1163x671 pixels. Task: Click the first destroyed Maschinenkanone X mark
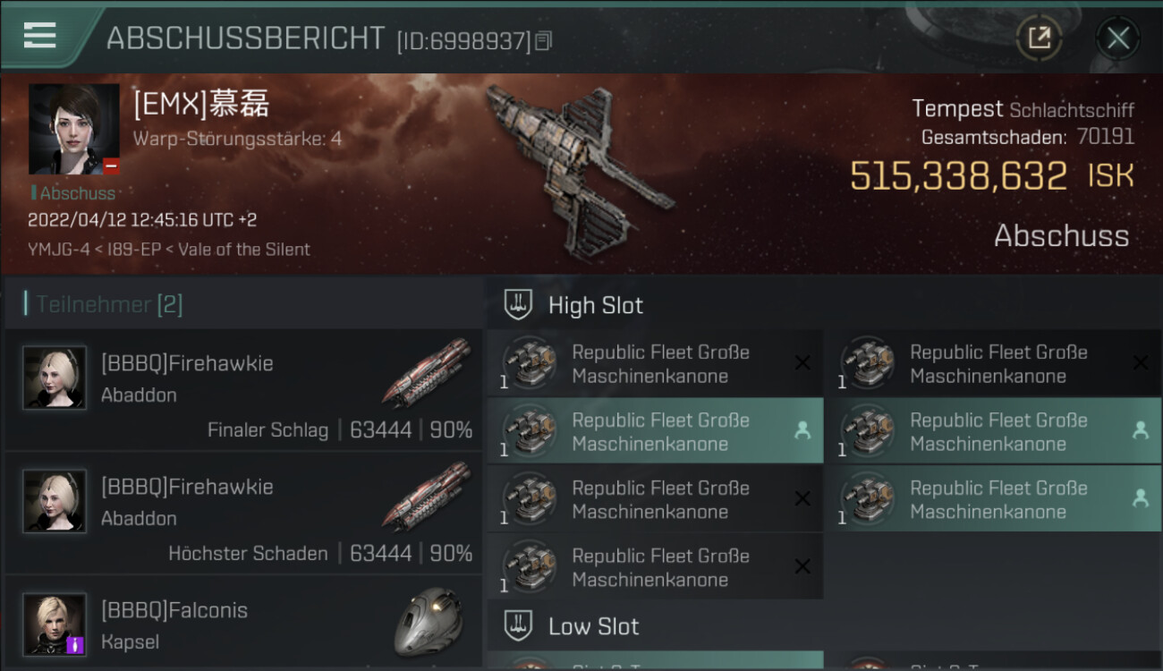[802, 362]
